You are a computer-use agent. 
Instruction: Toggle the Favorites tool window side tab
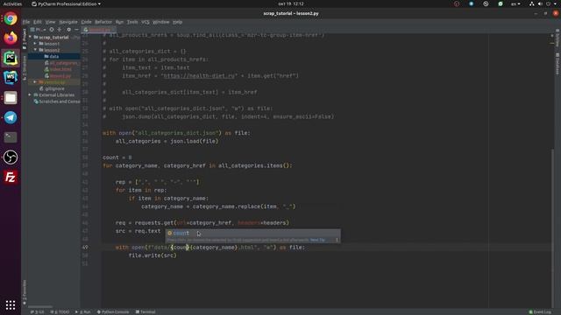[25, 292]
